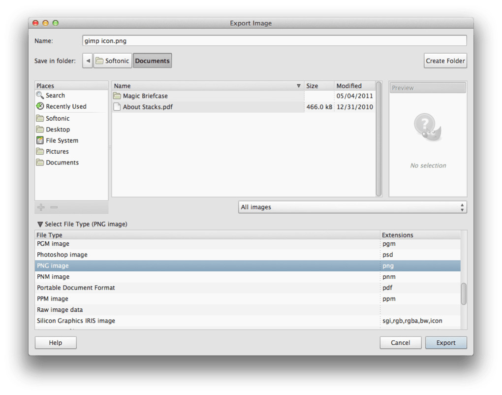This screenshot has width=502, height=395.
Task: Click the Pictures folder icon in Places
Action: (40, 151)
